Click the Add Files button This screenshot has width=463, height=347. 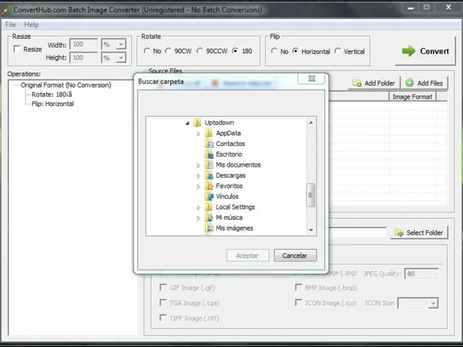click(424, 83)
